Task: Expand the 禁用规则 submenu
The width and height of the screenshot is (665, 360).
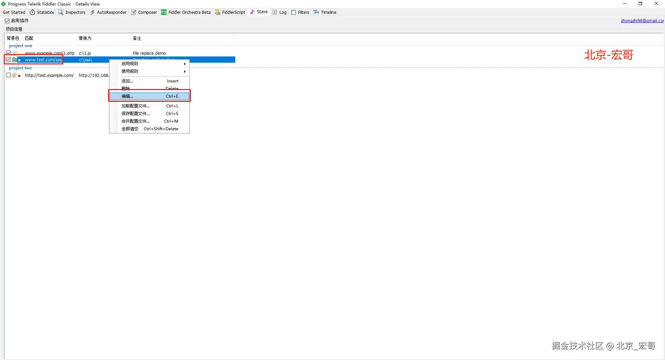Action: (149, 71)
